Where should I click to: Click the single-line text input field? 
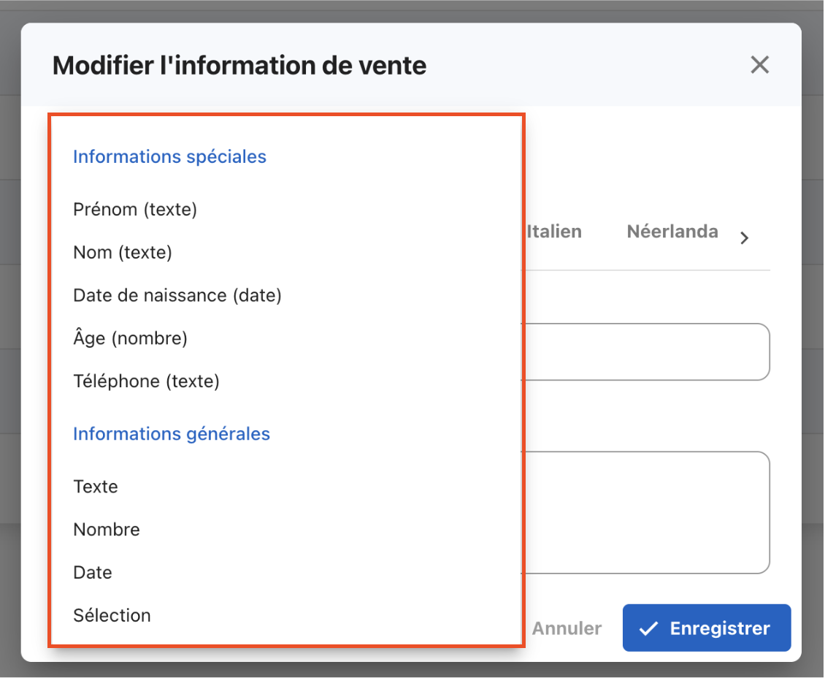point(645,352)
